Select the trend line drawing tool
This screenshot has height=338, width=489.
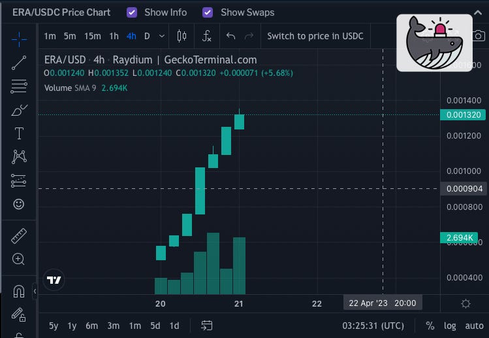(x=19, y=63)
